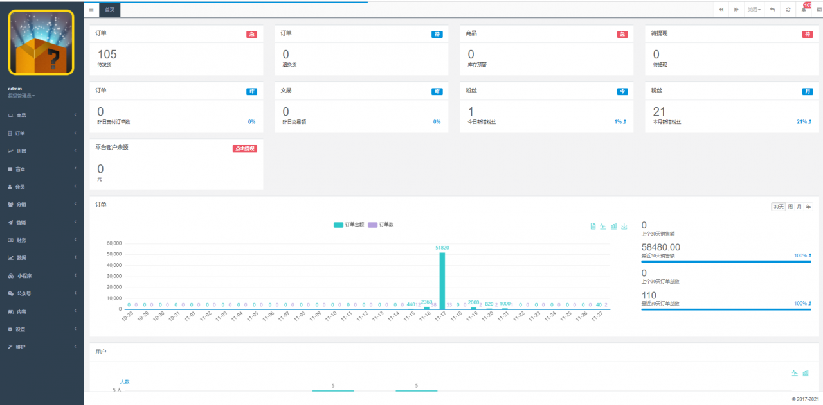Switch to the 首页 tab
The height and width of the screenshot is (405, 823).
(110, 10)
